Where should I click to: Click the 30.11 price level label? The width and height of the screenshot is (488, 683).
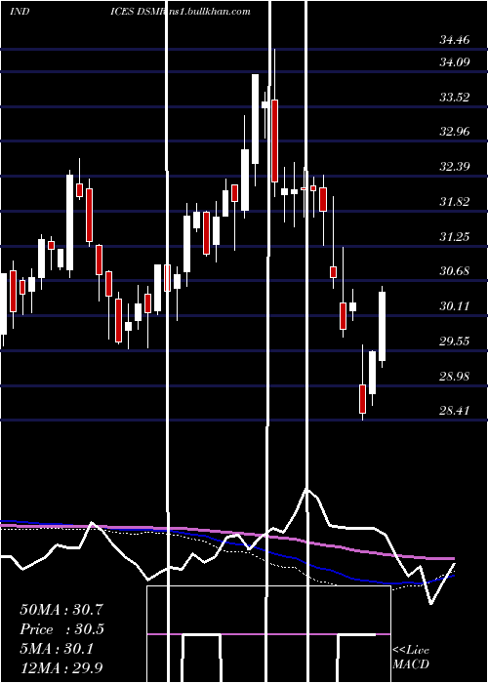(455, 306)
